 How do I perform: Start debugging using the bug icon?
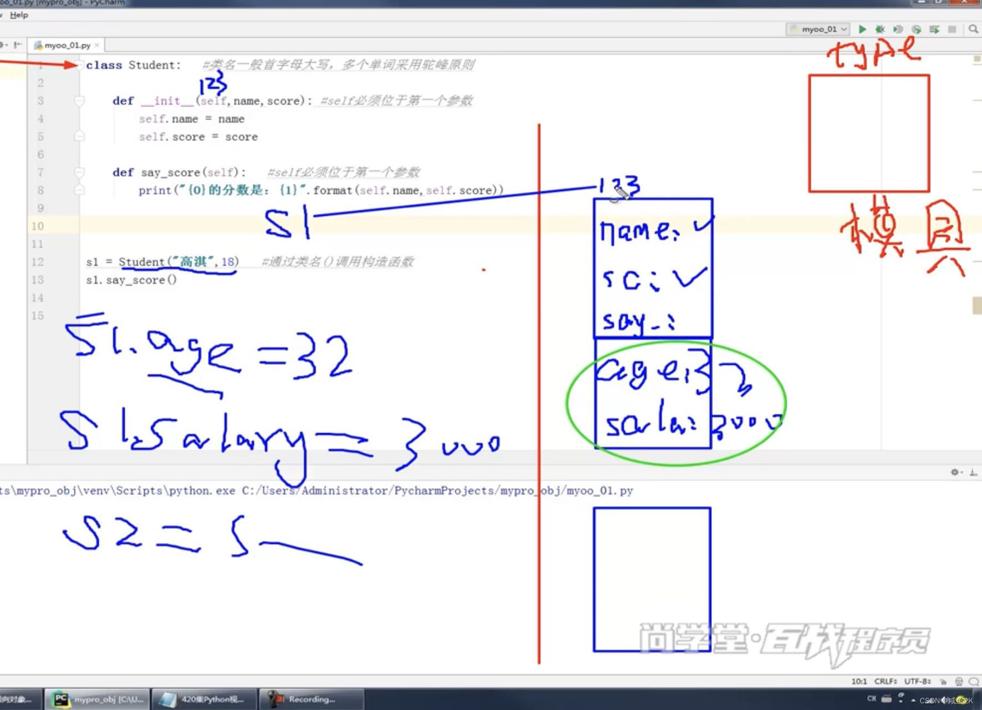pos(880,29)
